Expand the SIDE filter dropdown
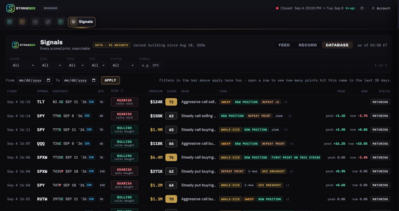The height and width of the screenshot is (211, 399). (51, 65)
